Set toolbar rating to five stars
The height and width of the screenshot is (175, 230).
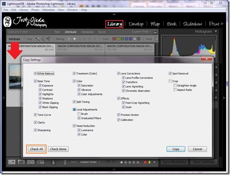pyautogui.click(x=138, y=162)
